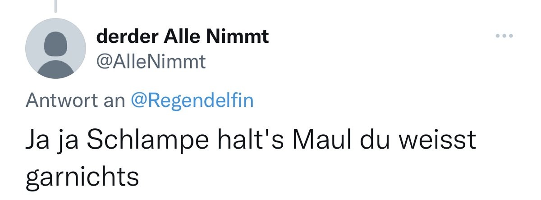
Task: Click the rightmost dot of the more icon
Action: 511,36
